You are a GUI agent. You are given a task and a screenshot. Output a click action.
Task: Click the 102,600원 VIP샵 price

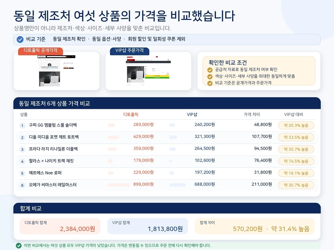pos(205,161)
